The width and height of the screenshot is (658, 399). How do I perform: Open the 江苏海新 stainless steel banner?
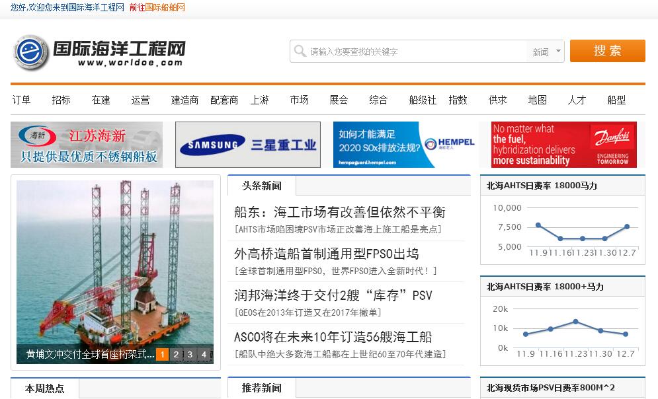click(87, 145)
